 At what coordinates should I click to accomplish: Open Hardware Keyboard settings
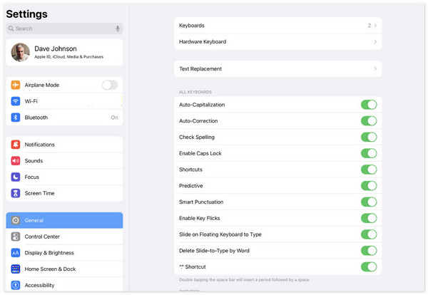(x=278, y=41)
